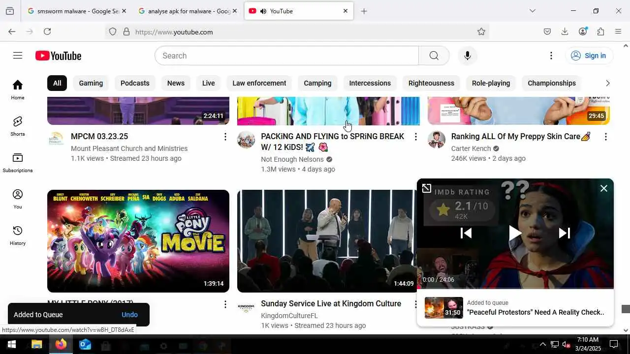Open options for Ranking Preppy Skin Care video
This screenshot has width=630, height=354.
(605, 137)
